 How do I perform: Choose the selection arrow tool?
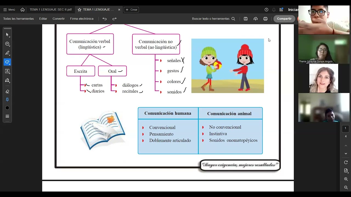(7, 35)
